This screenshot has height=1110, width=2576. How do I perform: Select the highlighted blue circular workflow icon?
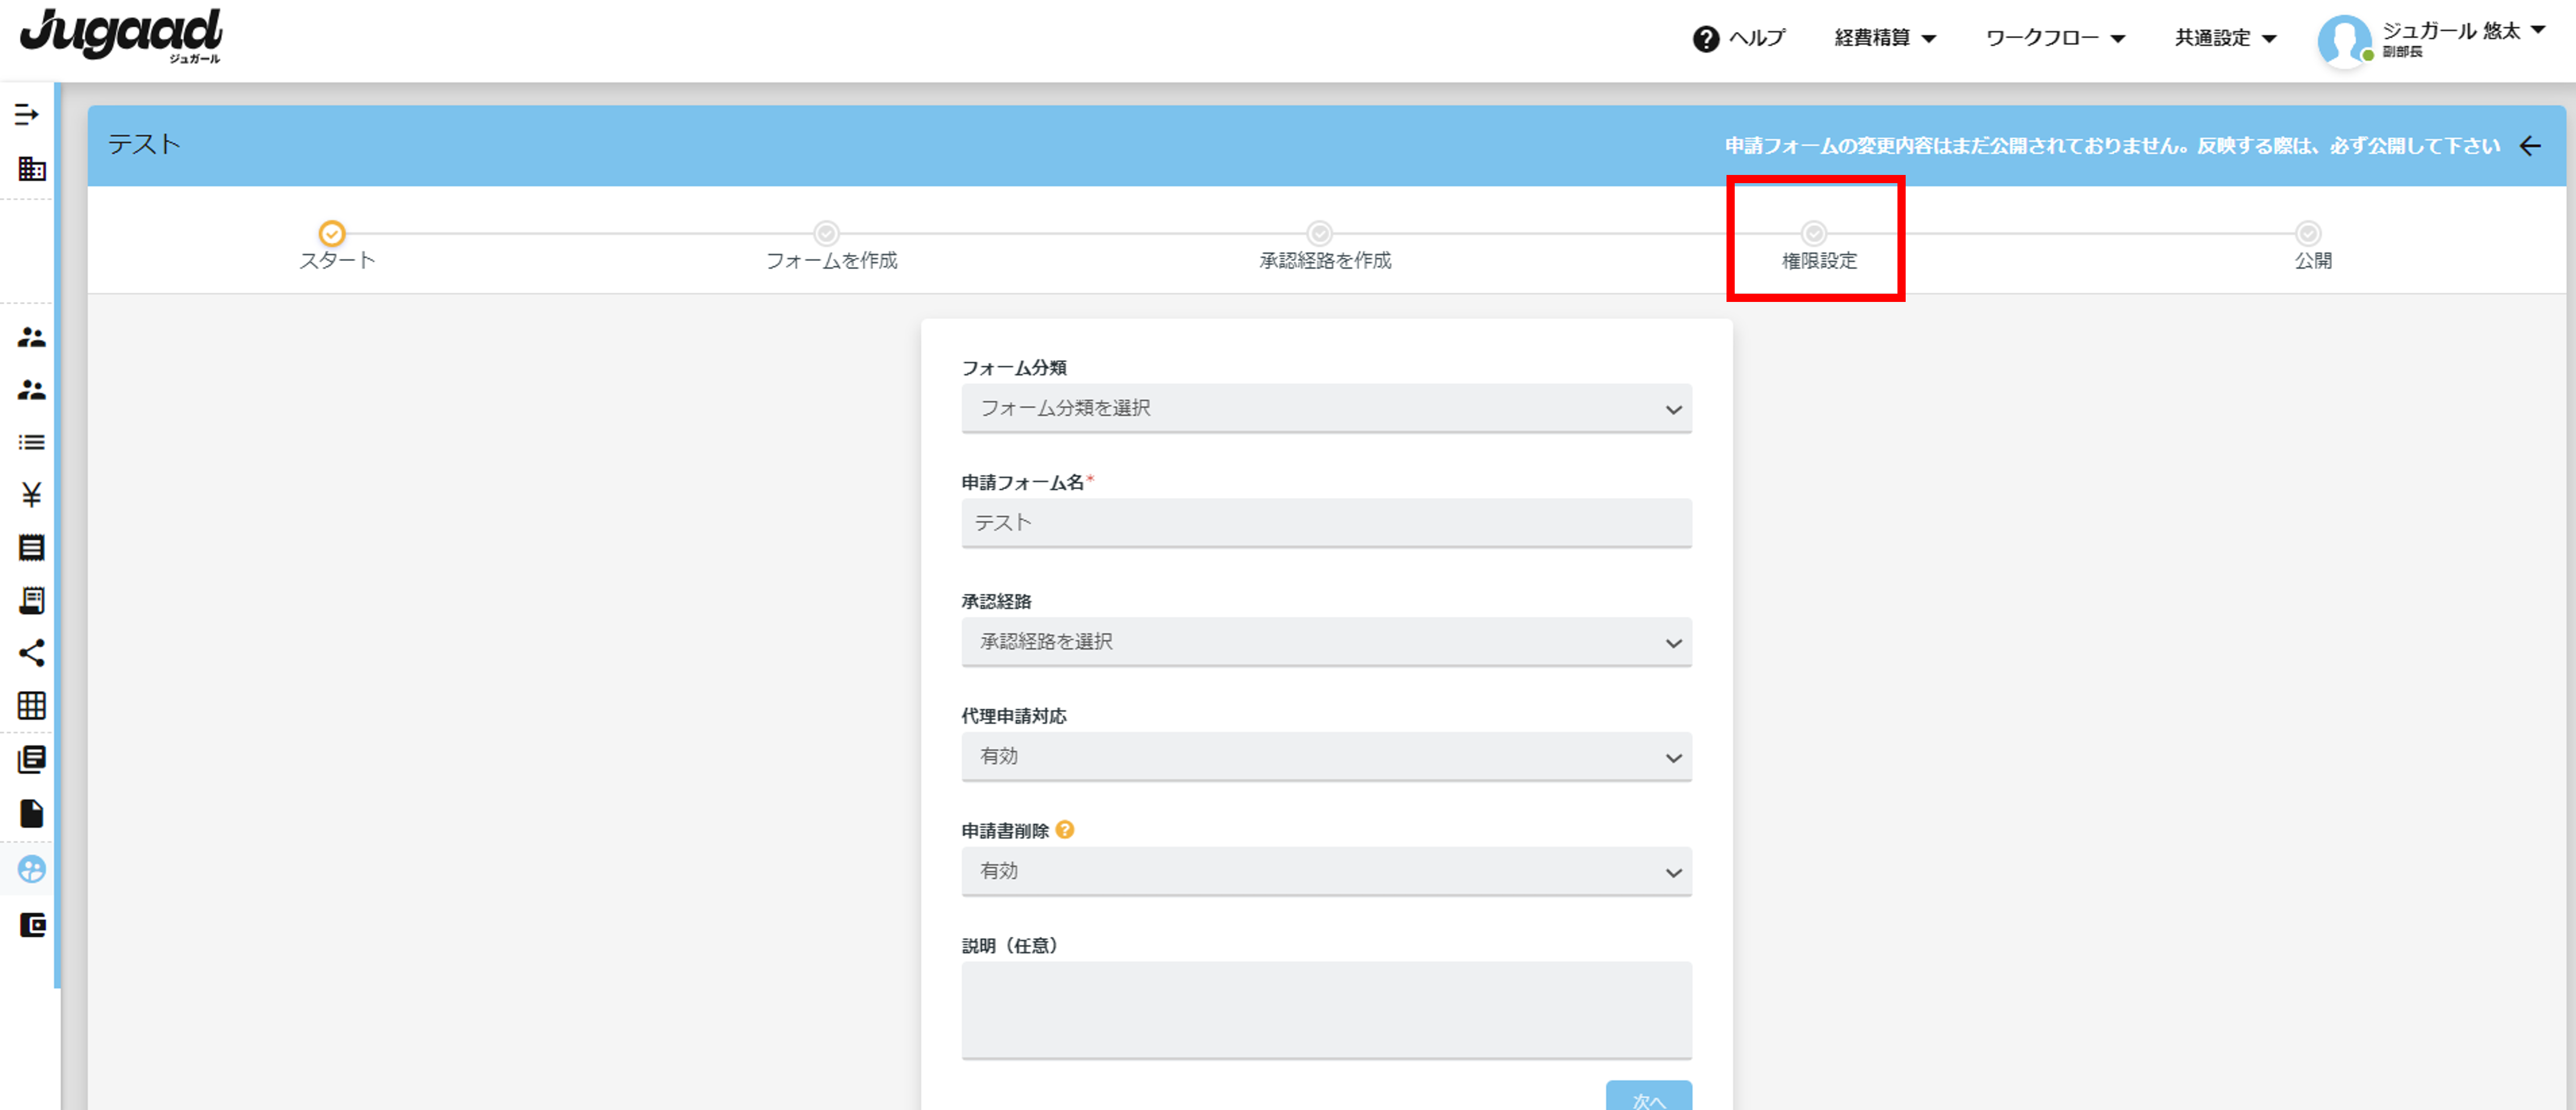[x=31, y=869]
